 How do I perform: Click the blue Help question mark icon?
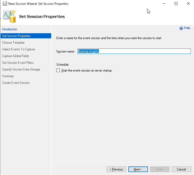[x=181, y=28]
